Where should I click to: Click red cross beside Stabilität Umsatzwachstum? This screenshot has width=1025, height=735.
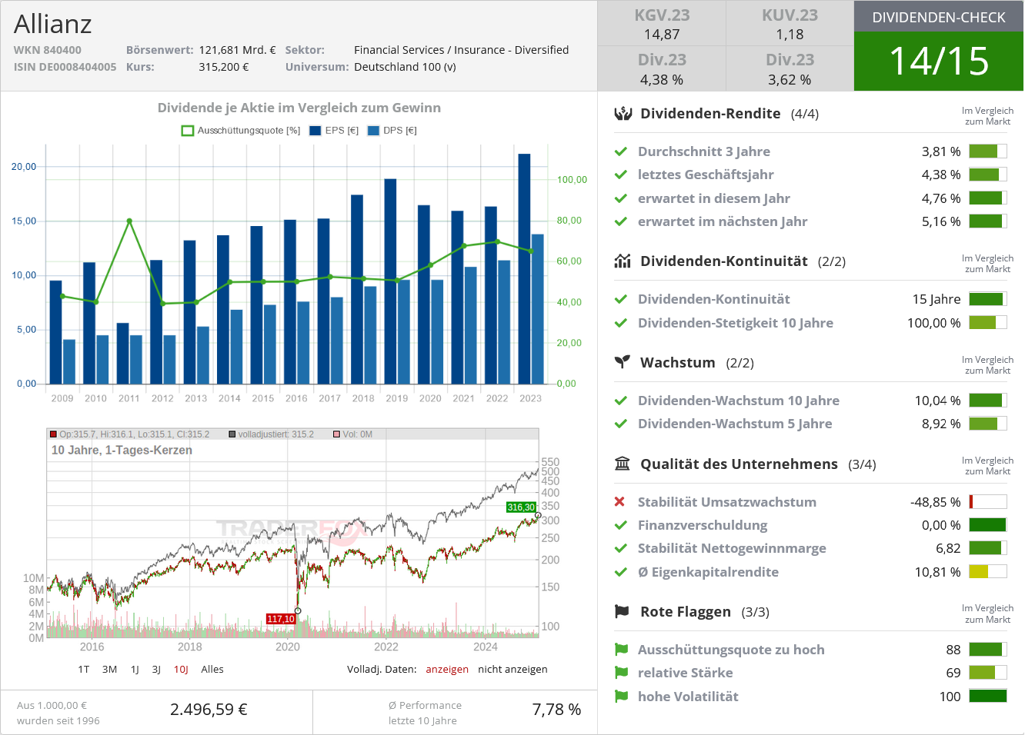[x=620, y=502]
